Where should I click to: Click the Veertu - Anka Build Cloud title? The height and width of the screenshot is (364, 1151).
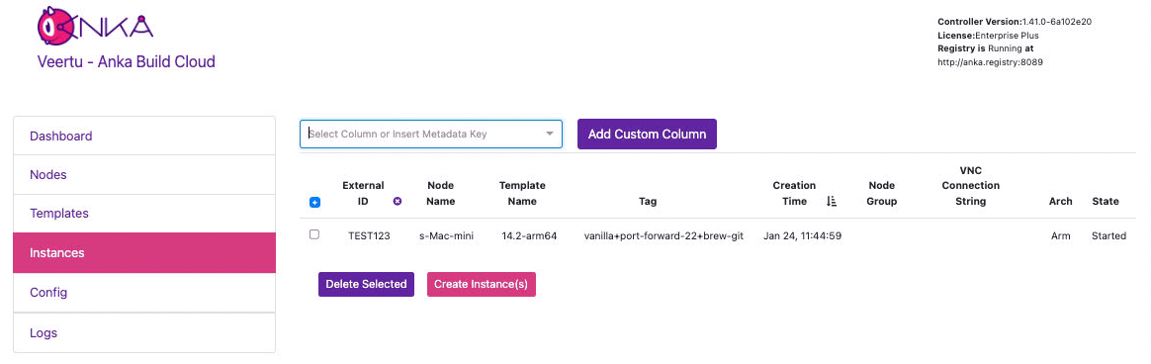127,61
